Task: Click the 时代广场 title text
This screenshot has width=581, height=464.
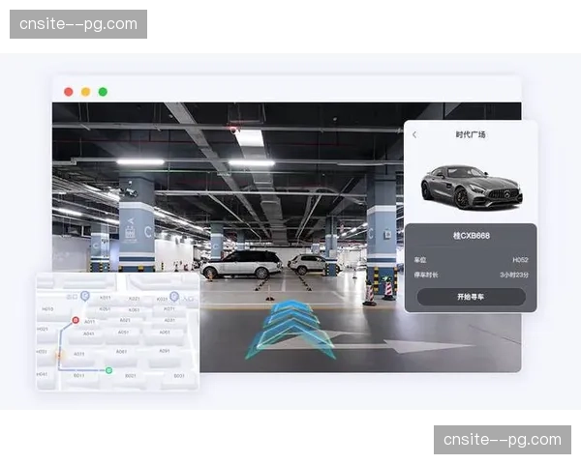Action: click(470, 134)
